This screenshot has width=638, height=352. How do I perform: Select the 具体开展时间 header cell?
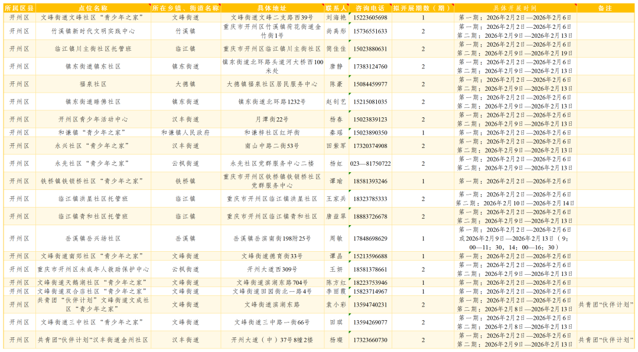[x=515, y=8]
